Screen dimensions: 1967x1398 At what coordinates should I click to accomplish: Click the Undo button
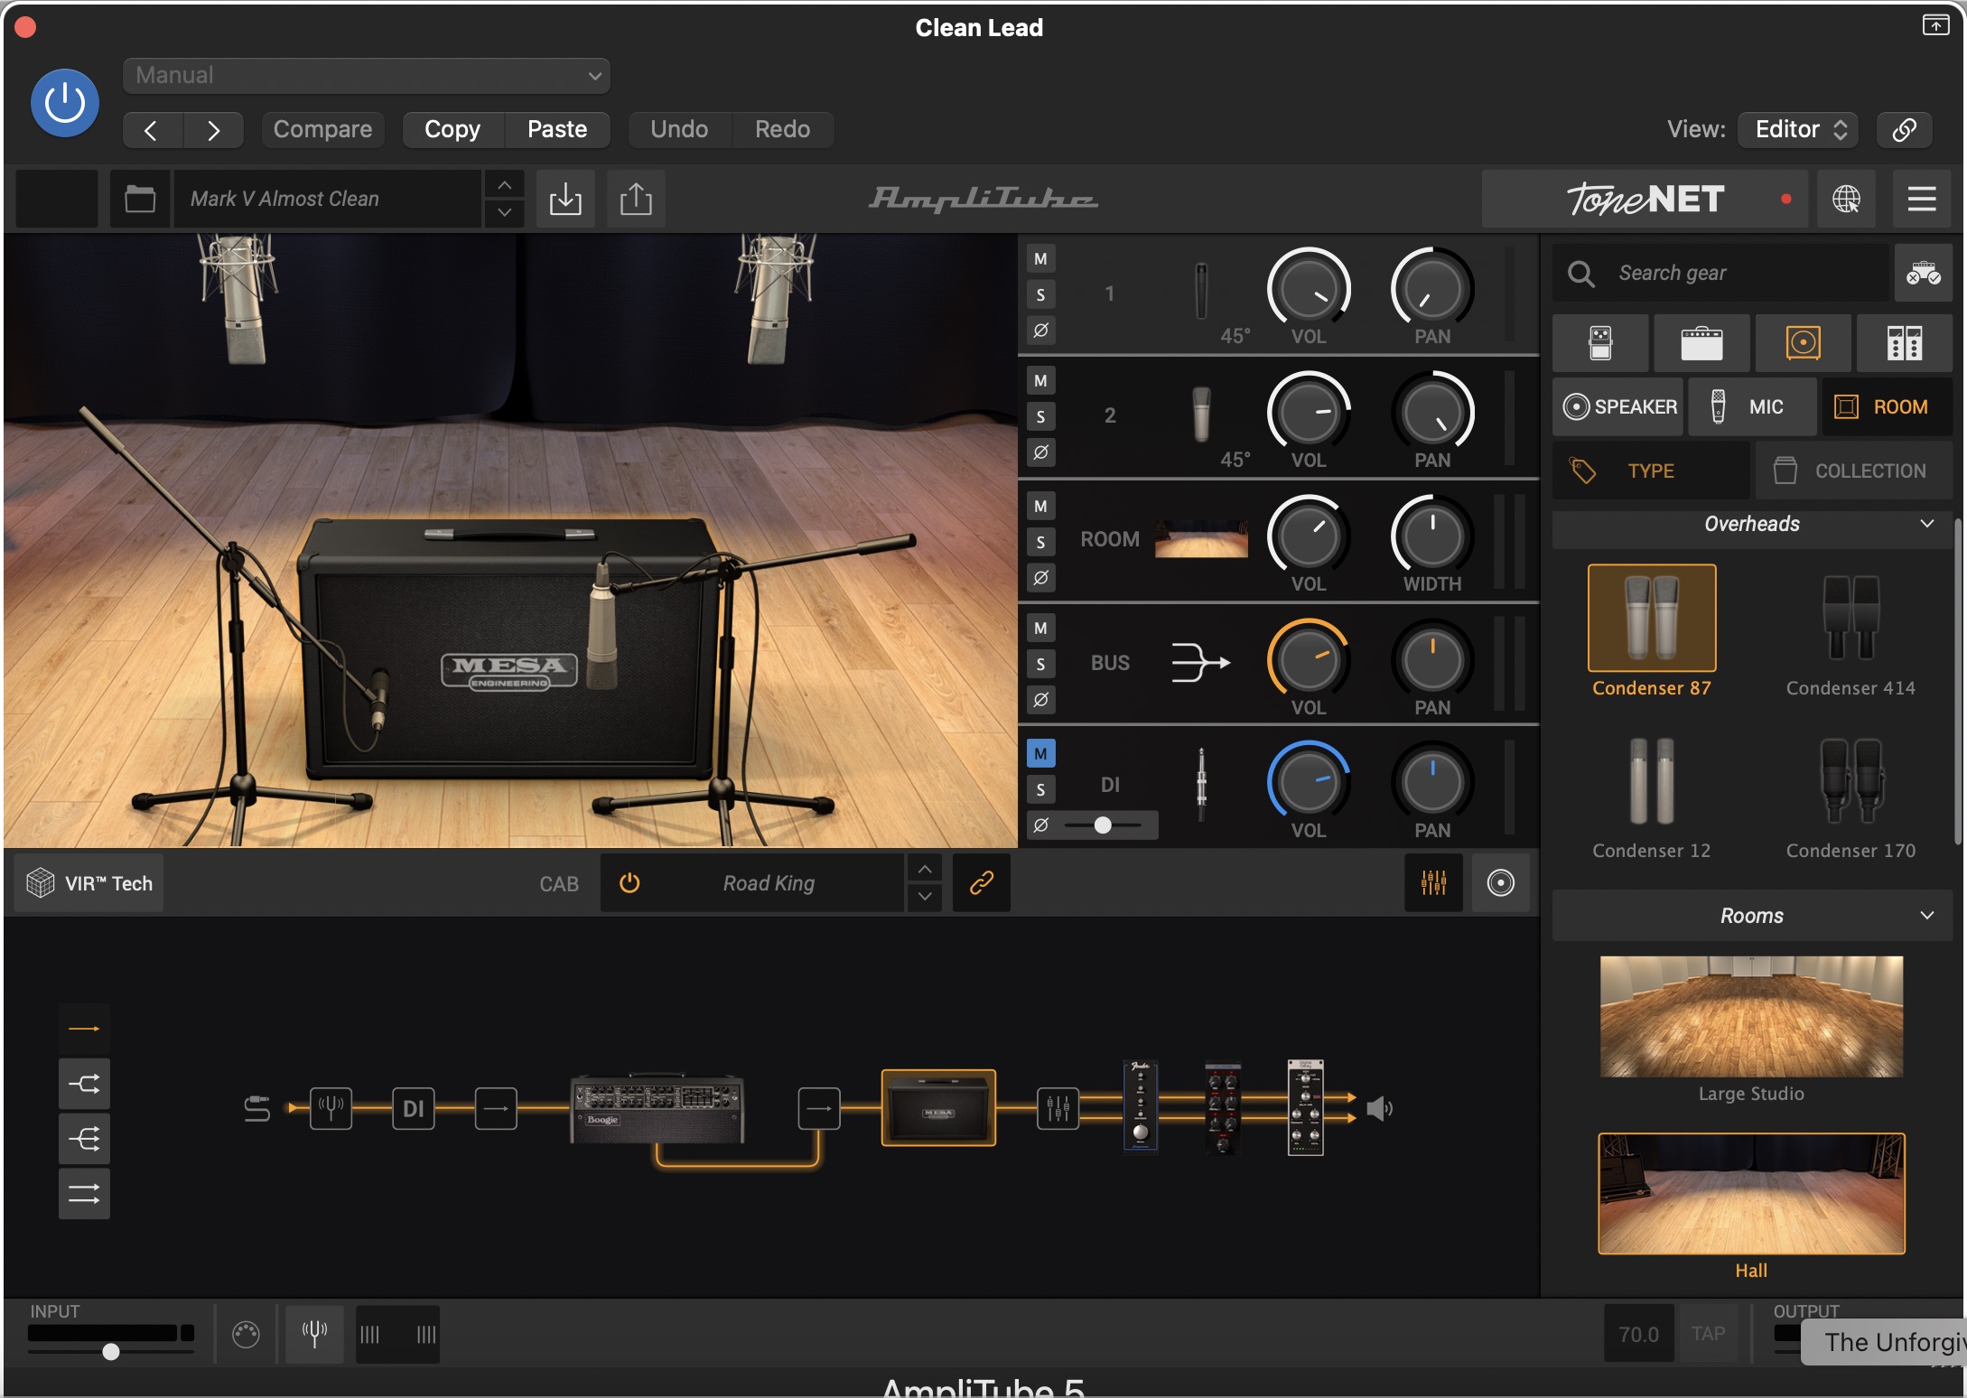679,130
